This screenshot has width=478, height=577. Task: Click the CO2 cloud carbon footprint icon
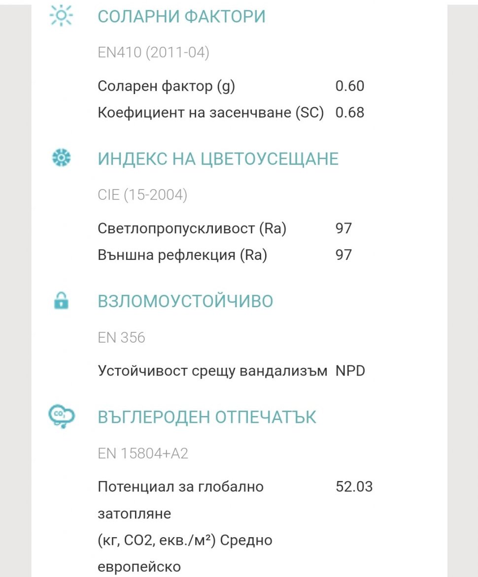62,417
